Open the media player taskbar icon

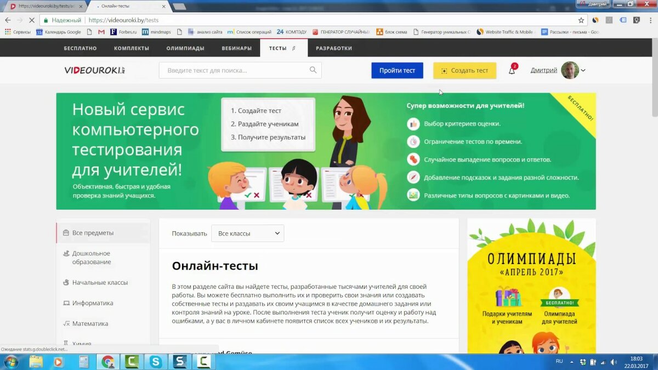(x=59, y=362)
